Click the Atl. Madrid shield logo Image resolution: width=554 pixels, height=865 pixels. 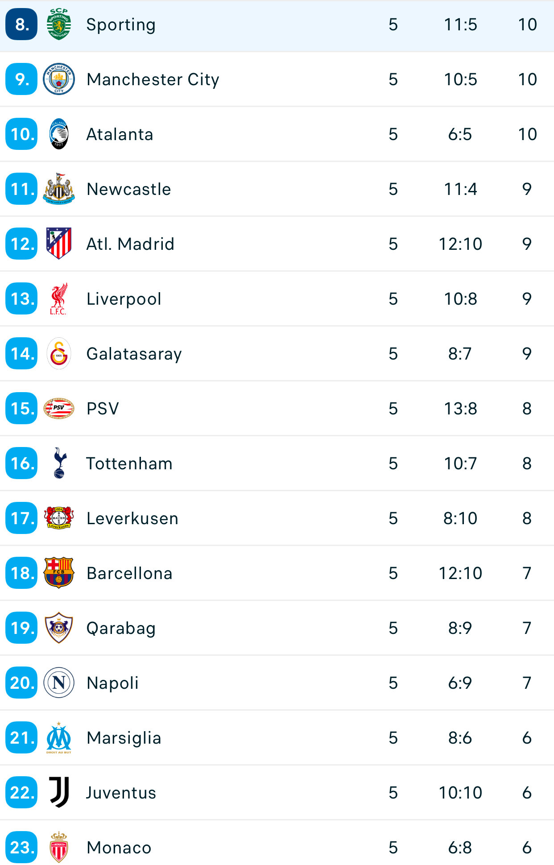[x=59, y=244]
